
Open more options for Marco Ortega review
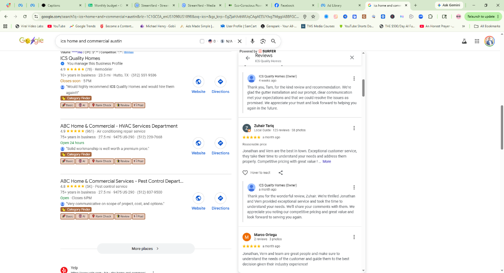point(354,237)
